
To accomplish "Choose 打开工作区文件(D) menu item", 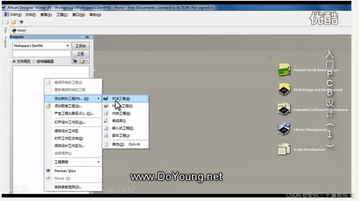I will 73,138.
